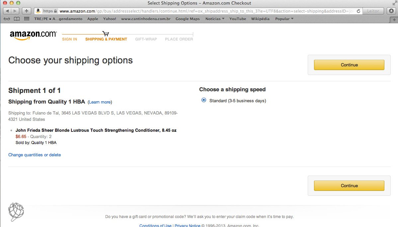Open the Notícias bookmarks dropdown
This screenshot has width=398, height=227.
coord(214,19)
